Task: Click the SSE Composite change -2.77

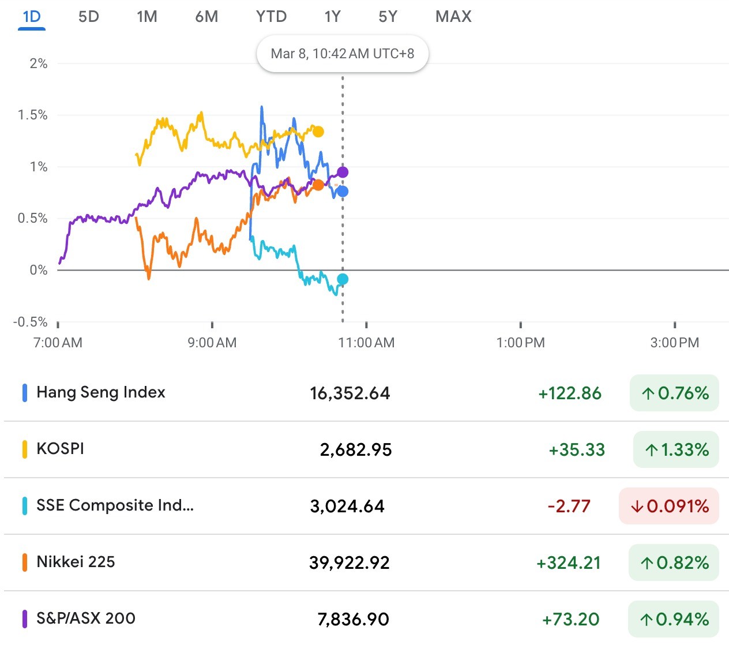Action: (x=569, y=507)
